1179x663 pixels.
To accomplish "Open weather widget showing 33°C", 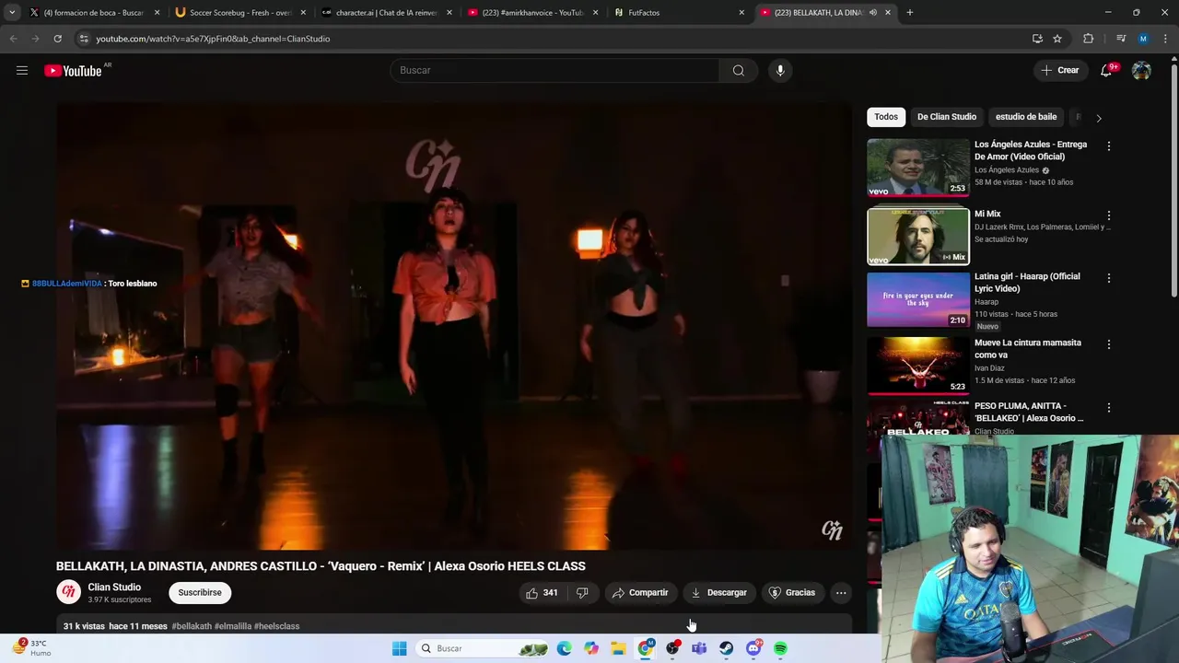I will tap(30, 648).
